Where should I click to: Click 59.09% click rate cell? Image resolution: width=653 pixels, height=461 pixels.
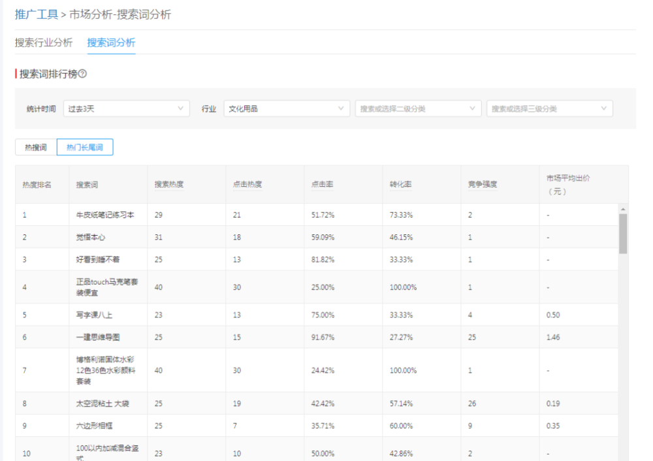pyautogui.click(x=323, y=238)
